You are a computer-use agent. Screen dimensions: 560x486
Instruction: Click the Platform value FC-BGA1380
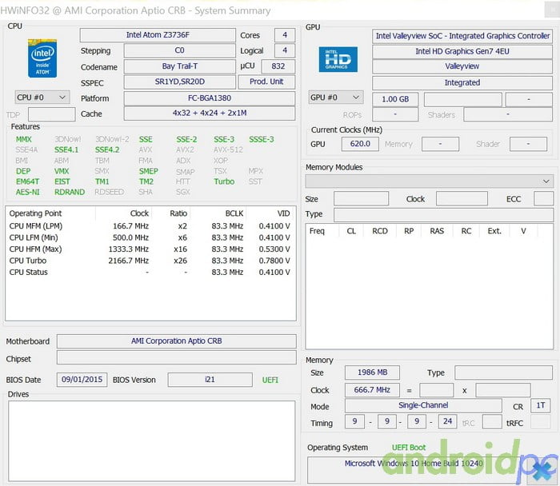click(210, 98)
